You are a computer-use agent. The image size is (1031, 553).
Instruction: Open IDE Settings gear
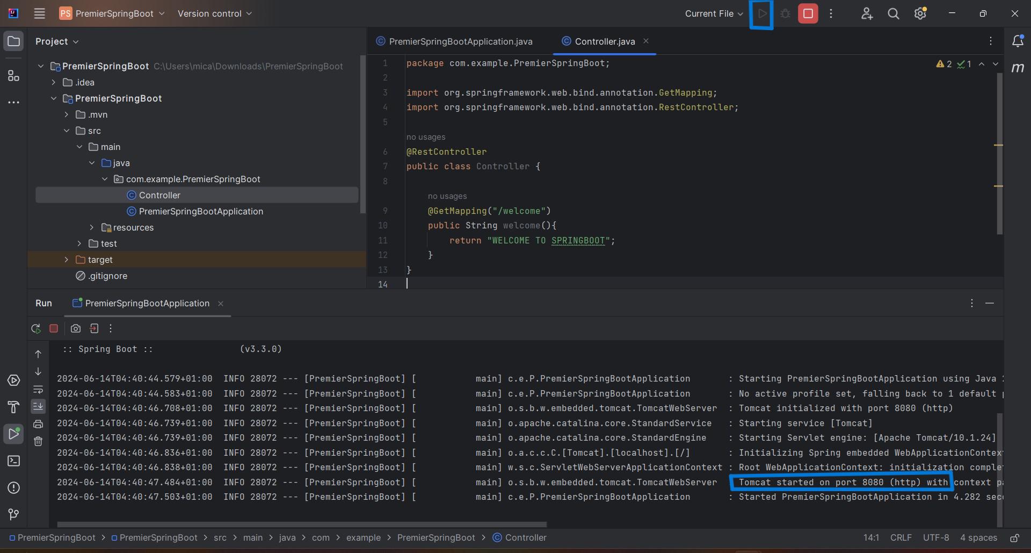920,13
